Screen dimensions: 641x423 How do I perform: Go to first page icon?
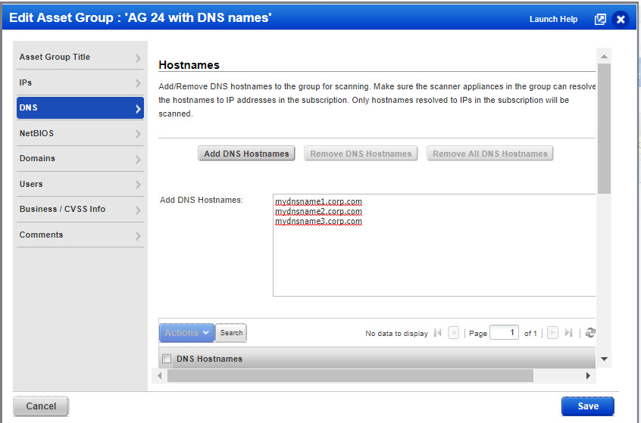click(438, 333)
